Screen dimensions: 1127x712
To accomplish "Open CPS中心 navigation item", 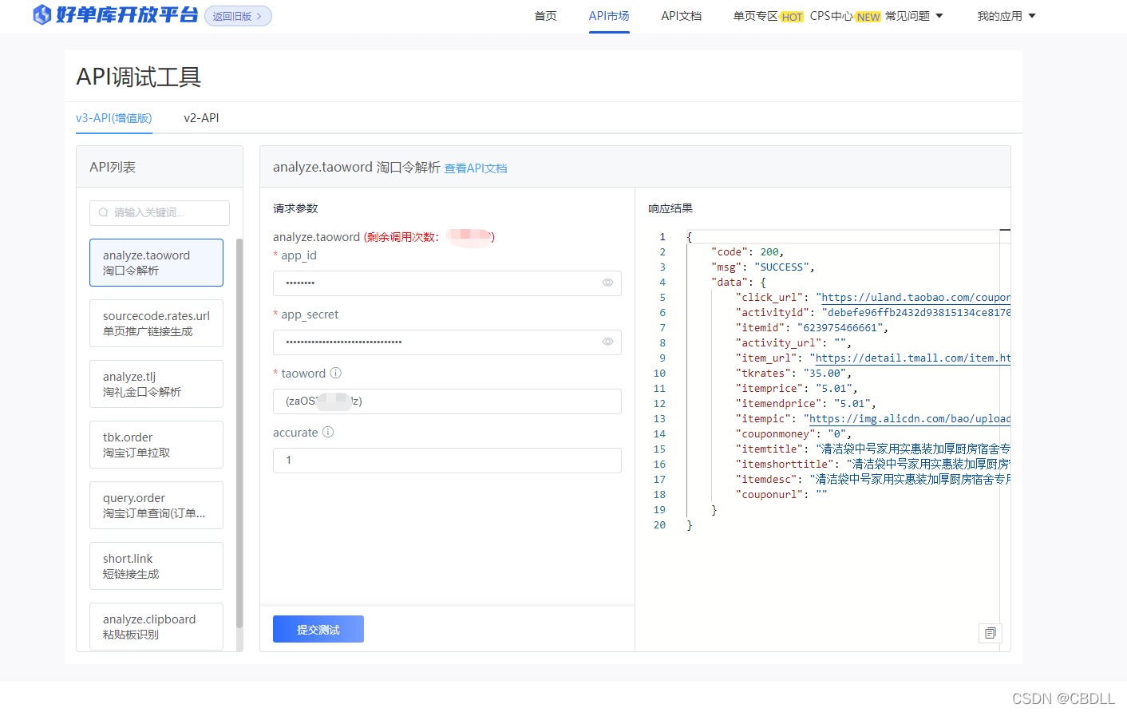I will point(832,16).
